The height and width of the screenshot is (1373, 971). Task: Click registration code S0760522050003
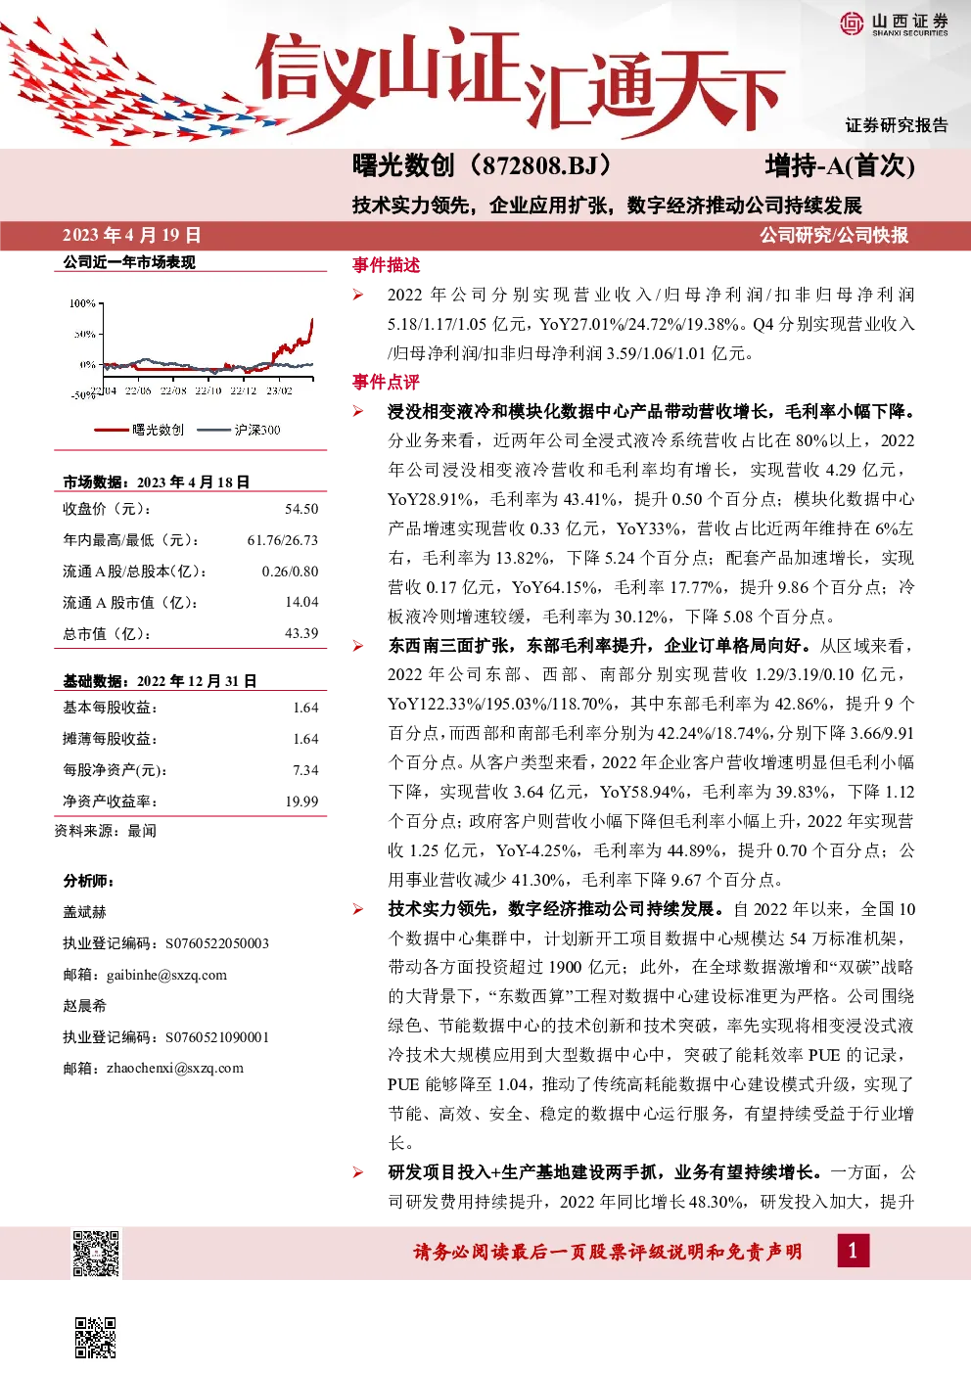click(217, 943)
